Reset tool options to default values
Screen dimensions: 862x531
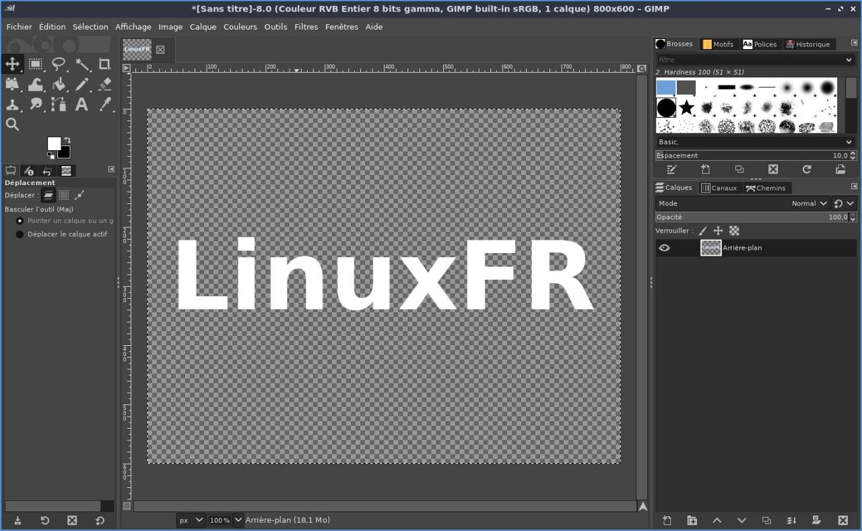pos(100,520)
